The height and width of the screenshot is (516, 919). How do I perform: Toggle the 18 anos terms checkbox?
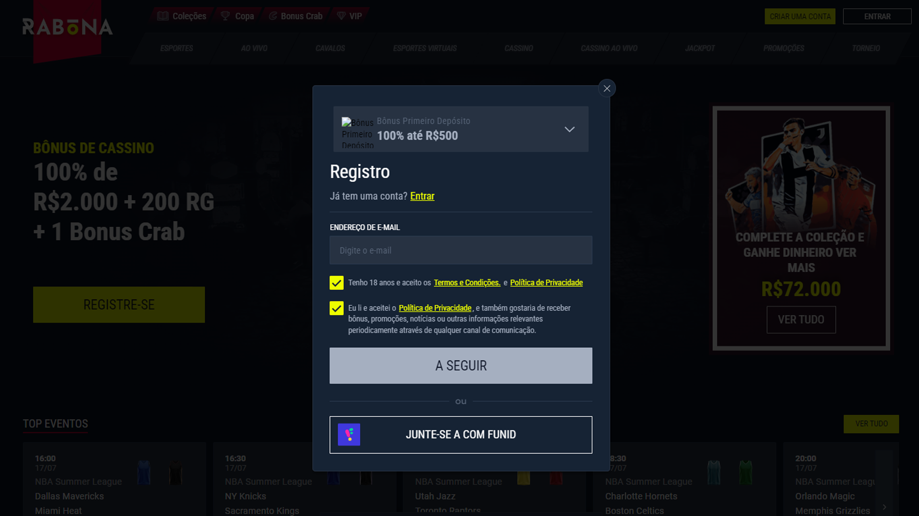[x=336, y=283]
